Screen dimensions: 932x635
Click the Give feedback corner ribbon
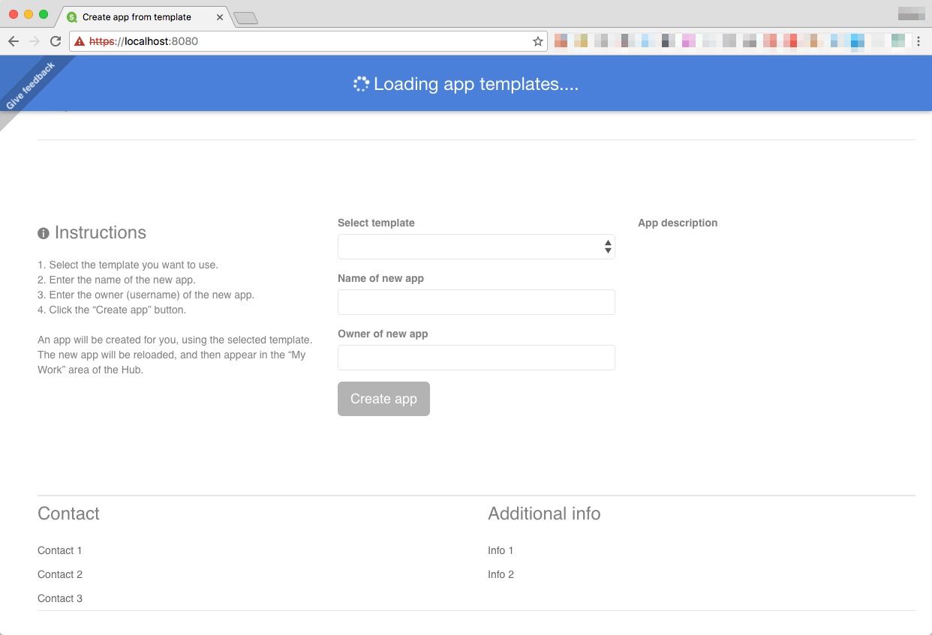[30, 86]
